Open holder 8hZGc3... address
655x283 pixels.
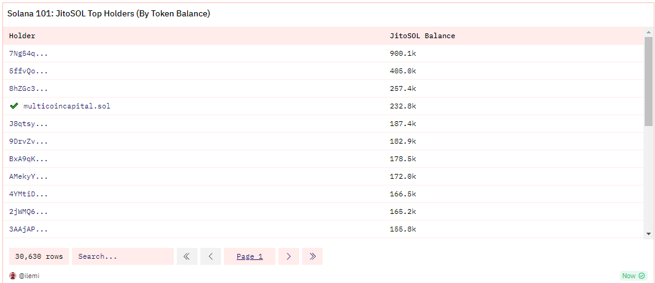click(x=28, y=88)
